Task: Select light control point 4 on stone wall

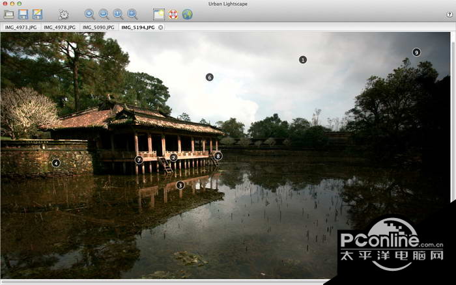Action: point(56,163)
